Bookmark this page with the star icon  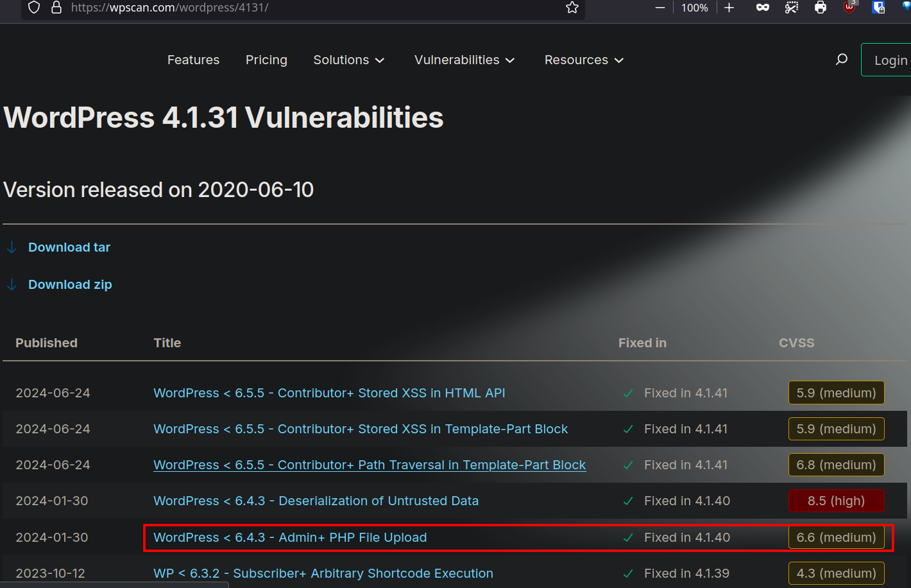pyautogui.click(x=572, y=8)
